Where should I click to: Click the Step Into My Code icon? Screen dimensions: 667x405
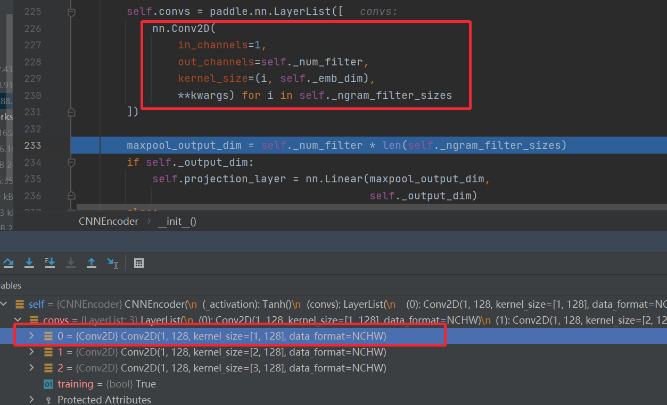click(50, 263)
